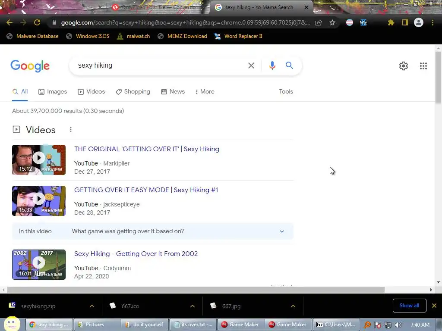Open the Videos section three-dot options

click(x=71, y=129)
